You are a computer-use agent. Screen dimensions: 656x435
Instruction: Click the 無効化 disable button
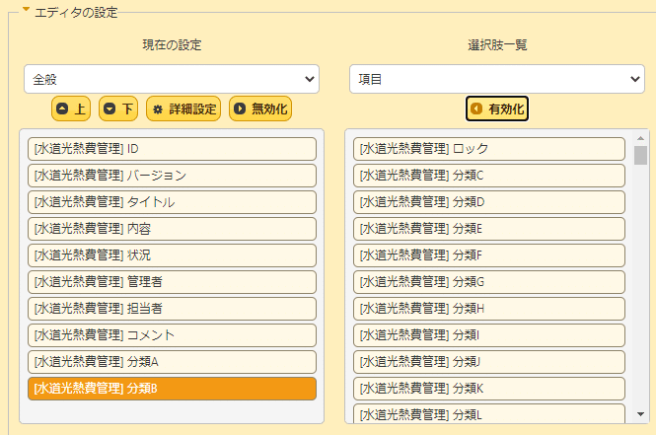(x=260, y=109)
